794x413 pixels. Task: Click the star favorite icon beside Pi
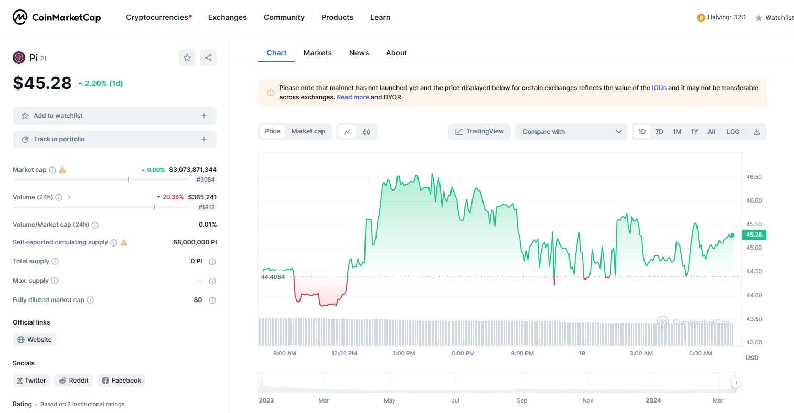pos(187,58)
